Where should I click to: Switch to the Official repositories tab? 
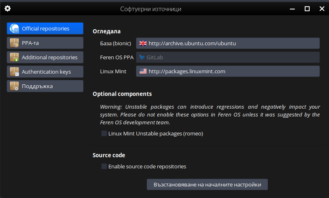45,28
